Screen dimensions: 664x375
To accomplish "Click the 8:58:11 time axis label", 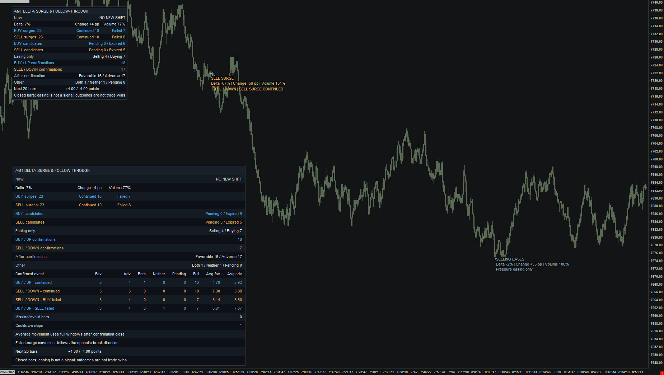I will pos(637,372).
